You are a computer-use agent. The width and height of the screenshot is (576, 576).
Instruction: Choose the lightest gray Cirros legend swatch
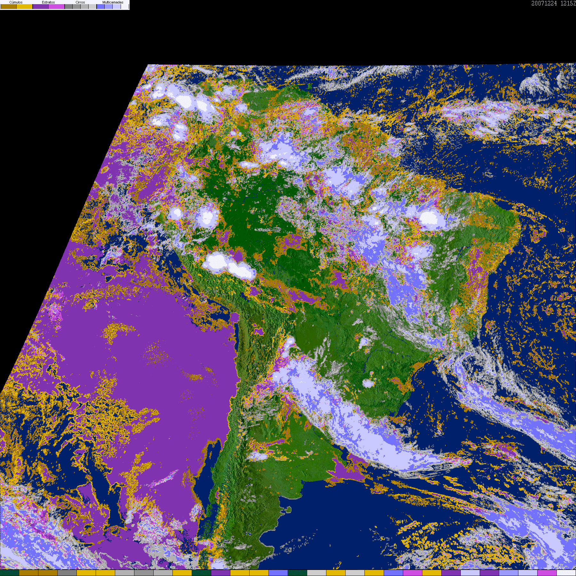click(x=92, y=6)
